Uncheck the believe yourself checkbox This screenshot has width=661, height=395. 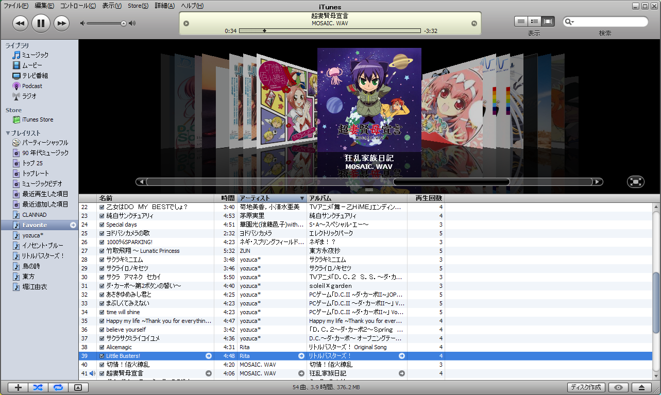click(x=102, y=330)
